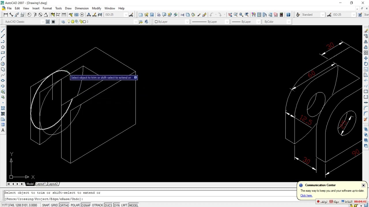The width and height of the screenshot is (369, 207).
Task: Select the Polygon draw tool
Action: (x=3, y=47)
